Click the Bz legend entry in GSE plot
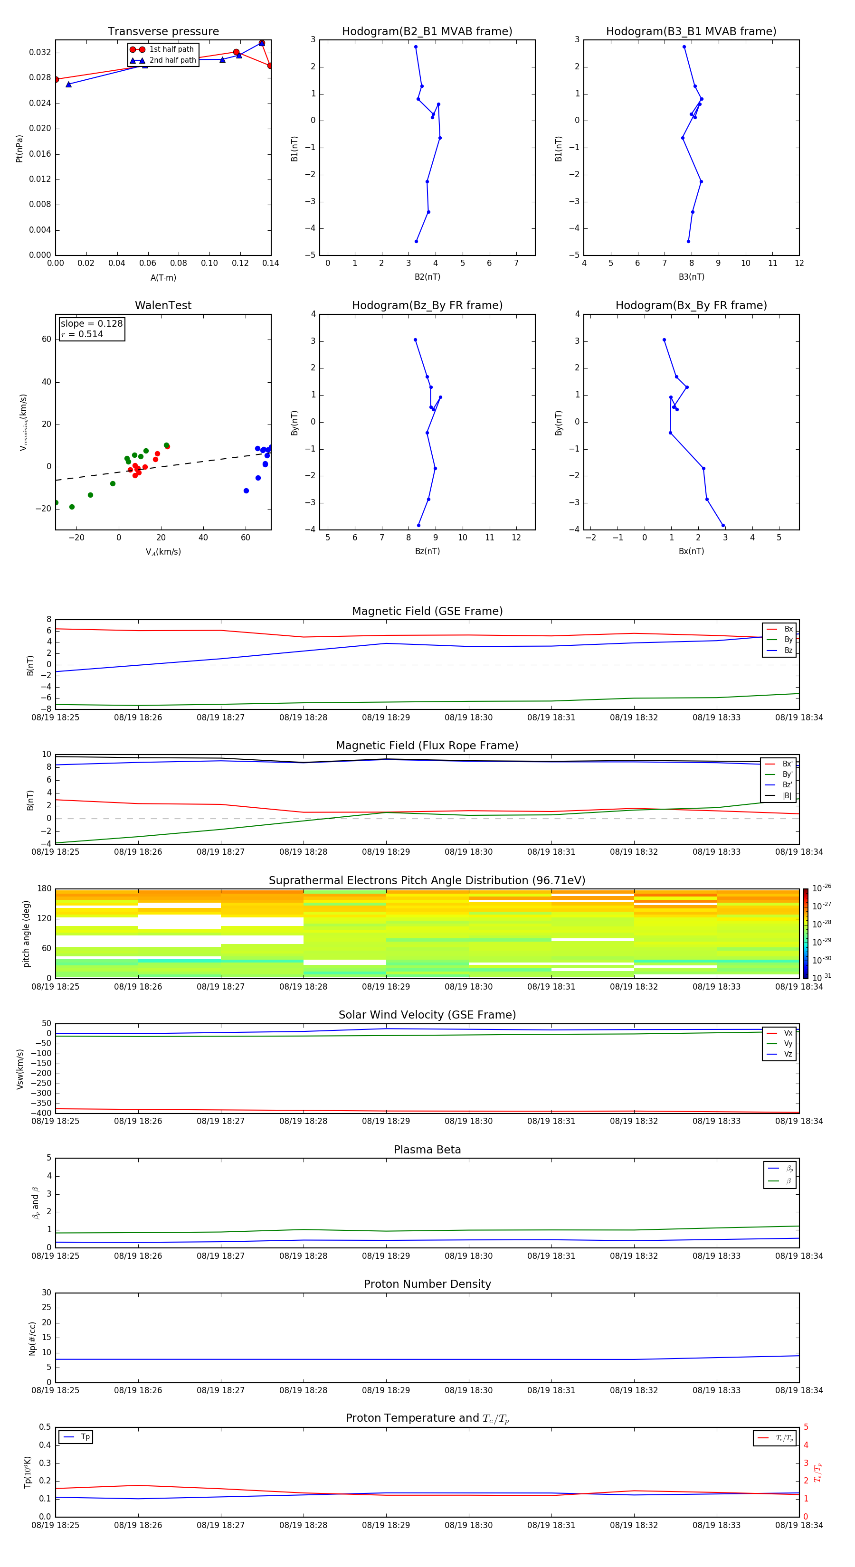This screenshot has width=855, height=1567. (779, 650)
